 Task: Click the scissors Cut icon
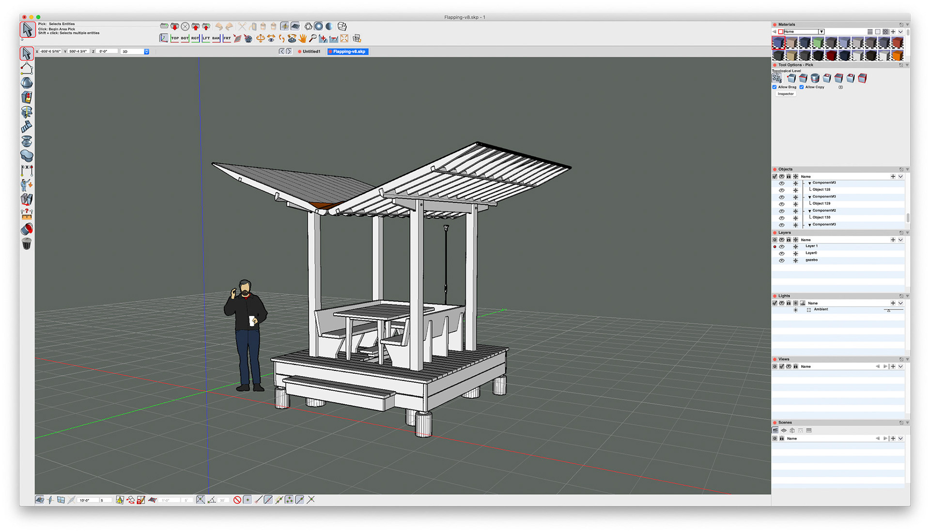(x=242, y=26)
